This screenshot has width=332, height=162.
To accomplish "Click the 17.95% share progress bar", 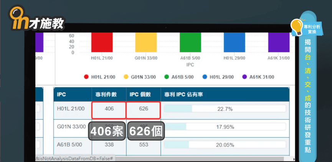I will tap(225, 127).
